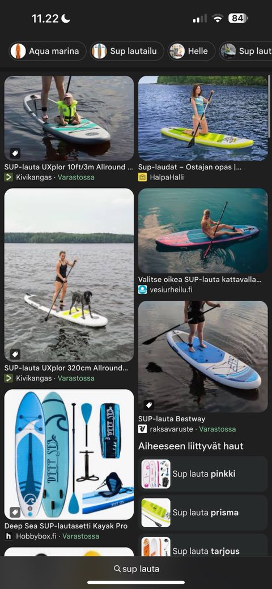The height and width of the screenshot is (589, 272).
Task: Open related search Sup lauta prisma
Action: pos(203,513)
